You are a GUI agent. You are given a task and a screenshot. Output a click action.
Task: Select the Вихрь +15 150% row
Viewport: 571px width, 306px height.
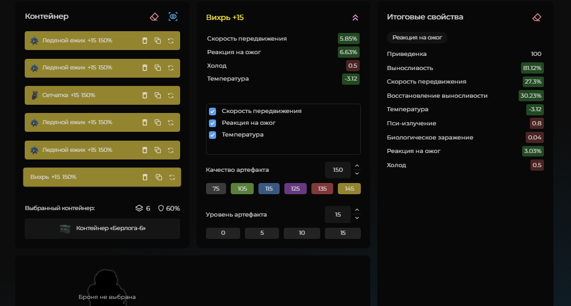pos(102,177)
